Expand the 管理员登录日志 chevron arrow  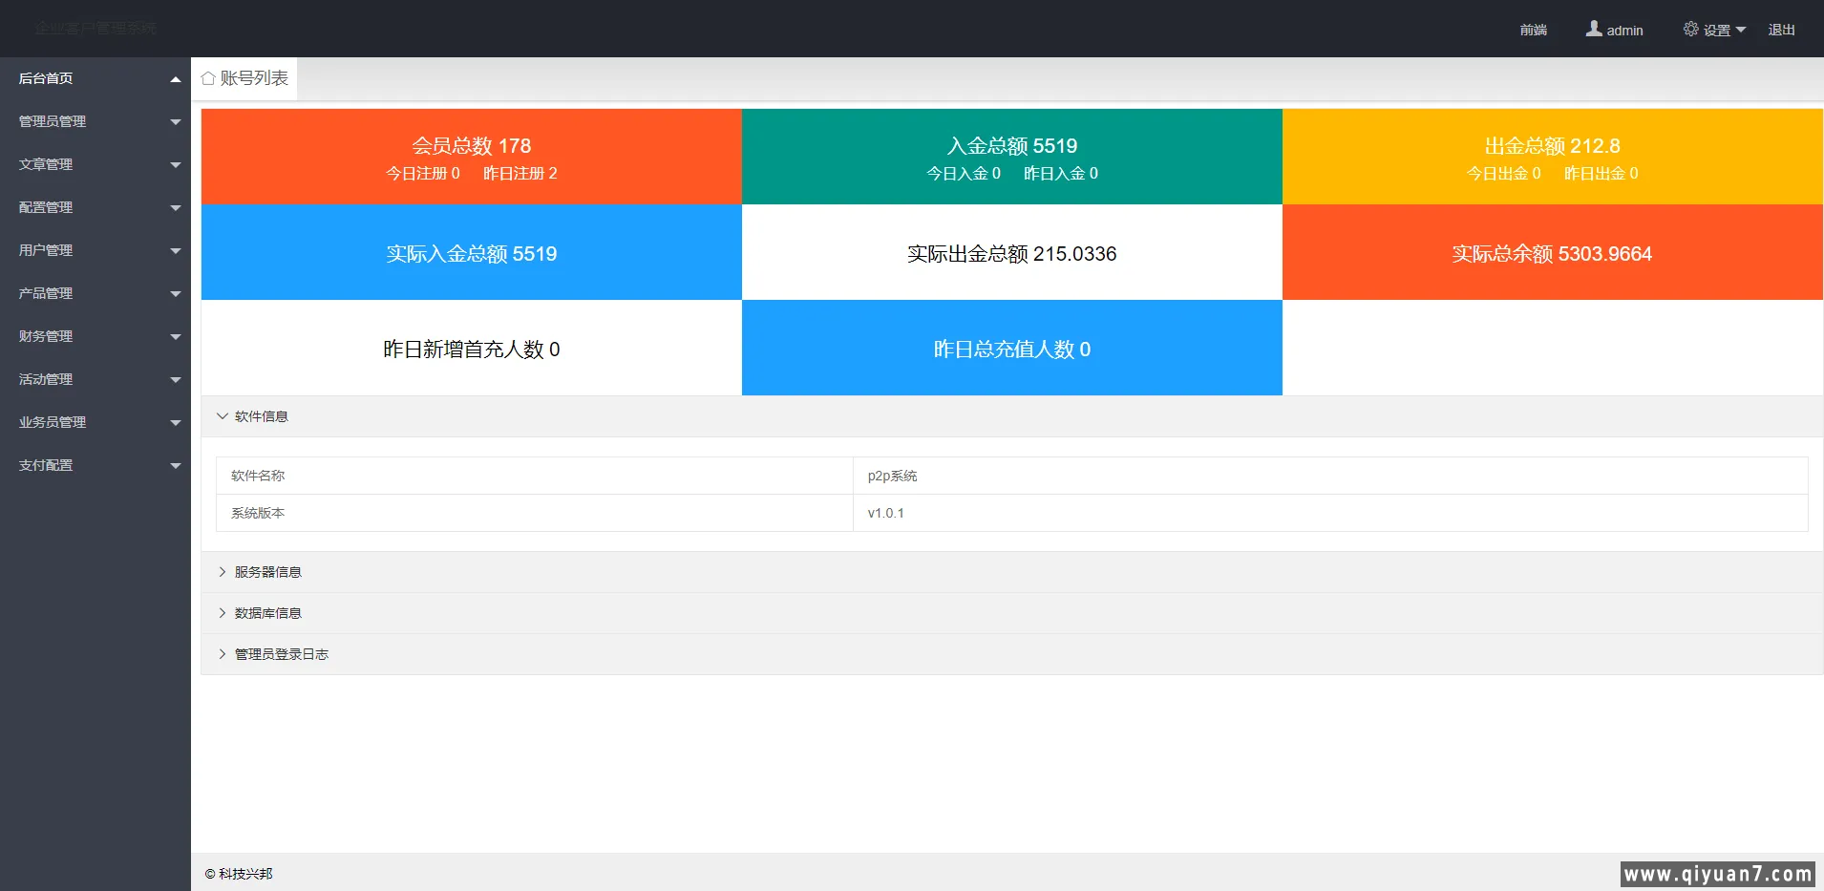pyautogui.click(x=223, y=654)
